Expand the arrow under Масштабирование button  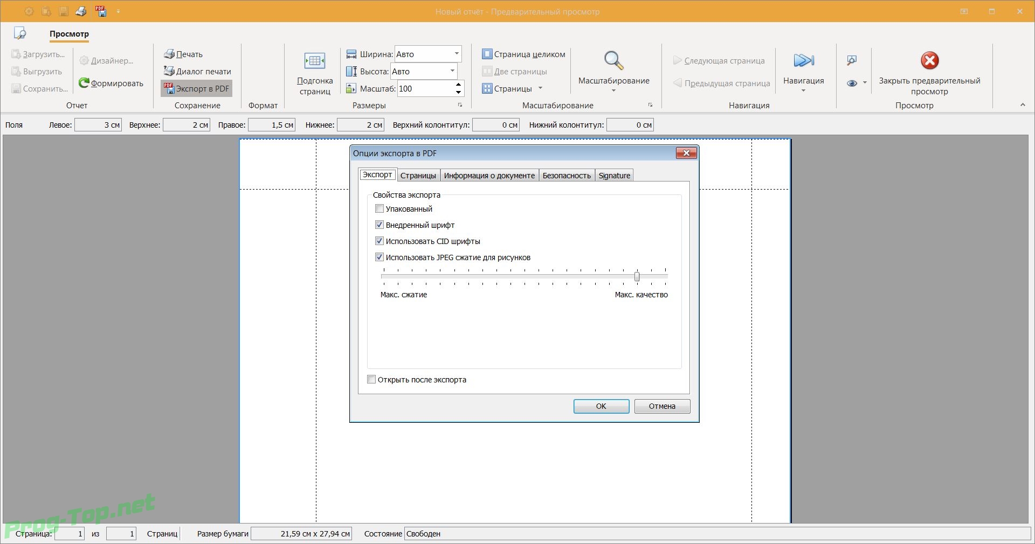(x=613, y=90)
